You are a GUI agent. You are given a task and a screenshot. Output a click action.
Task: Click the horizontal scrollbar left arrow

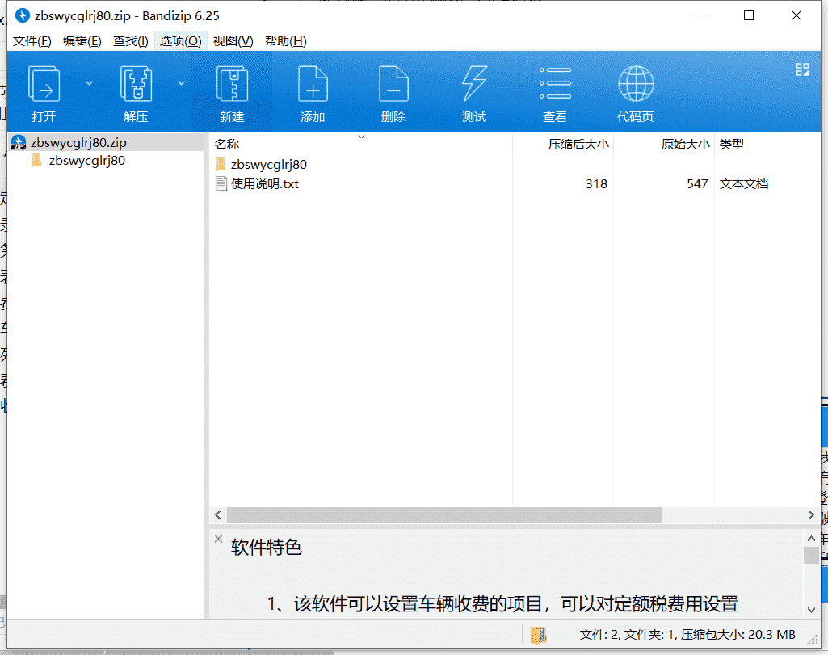pyautogui.click(x=218, y=514)
